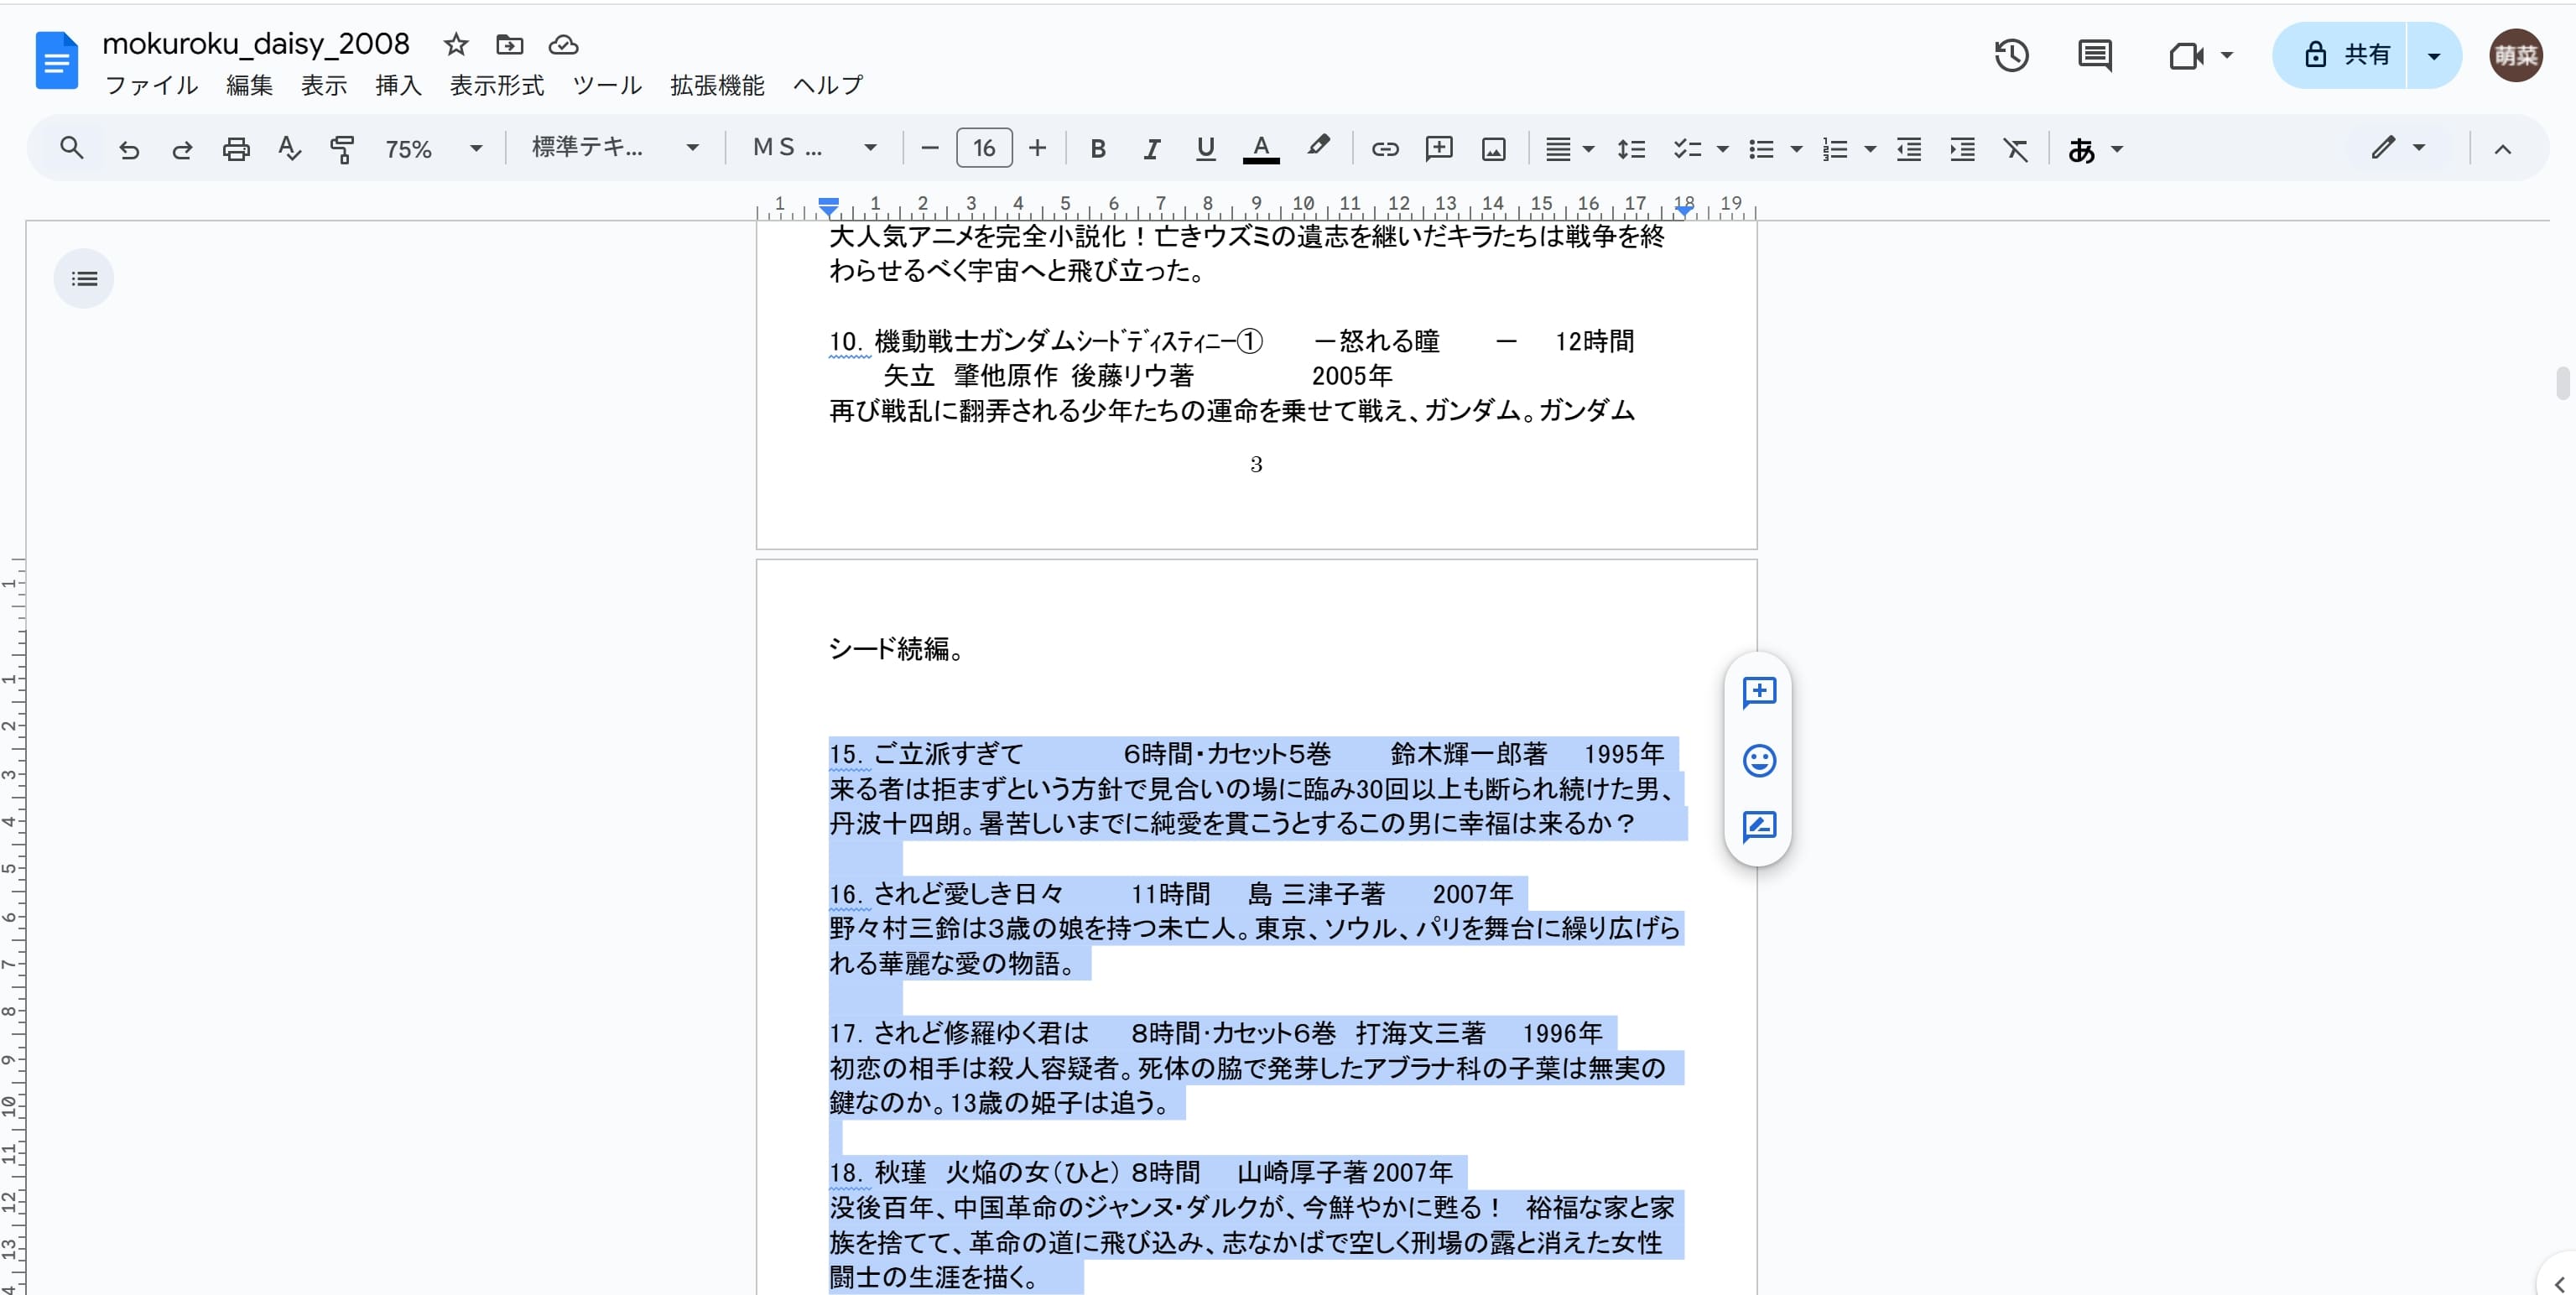Star the mokuroku_daisy_2008 document
The image size is (2576, 1295).
pyautogui.click(x=456, y=44)
